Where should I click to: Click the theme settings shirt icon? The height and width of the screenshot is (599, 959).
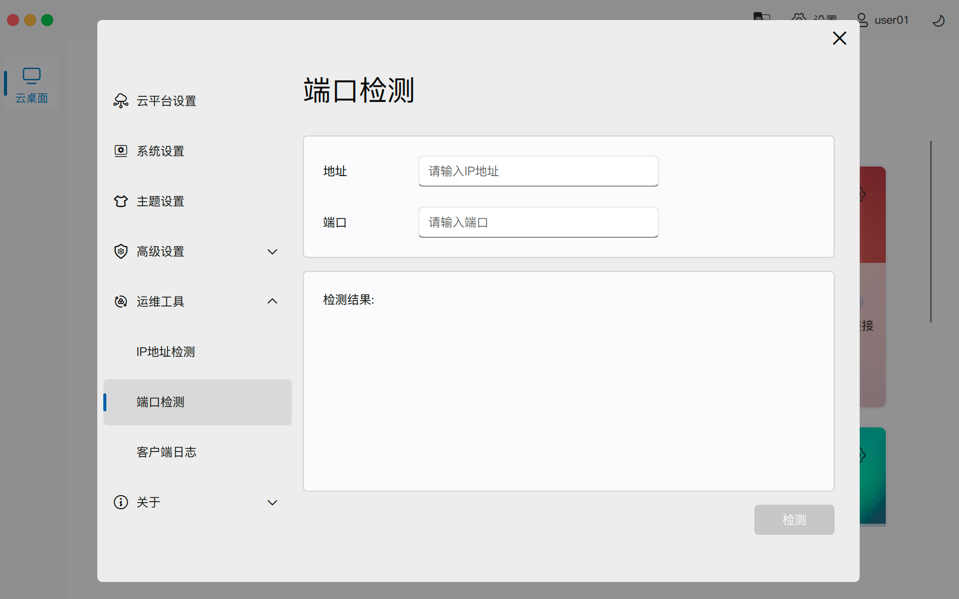pyautogui.click(x=120, y=201)
